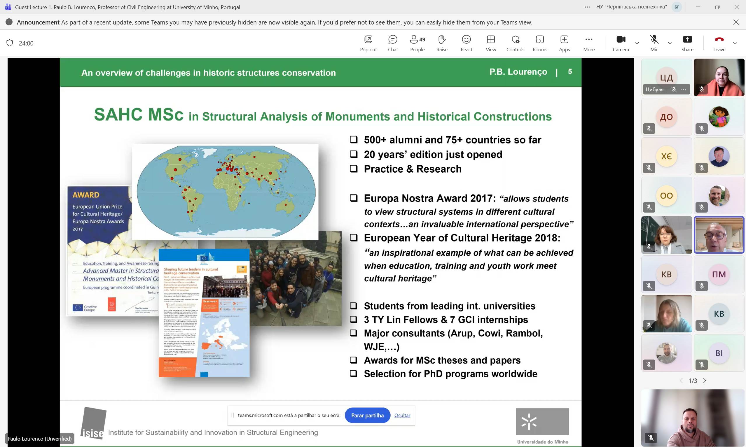Viewport: 746px width, 447px height.
Task: Show the People participants list
Action: pos(417,43)
